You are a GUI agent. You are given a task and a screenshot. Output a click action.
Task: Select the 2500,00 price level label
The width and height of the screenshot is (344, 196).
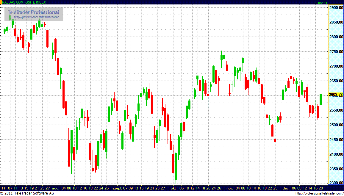point(336,125)
